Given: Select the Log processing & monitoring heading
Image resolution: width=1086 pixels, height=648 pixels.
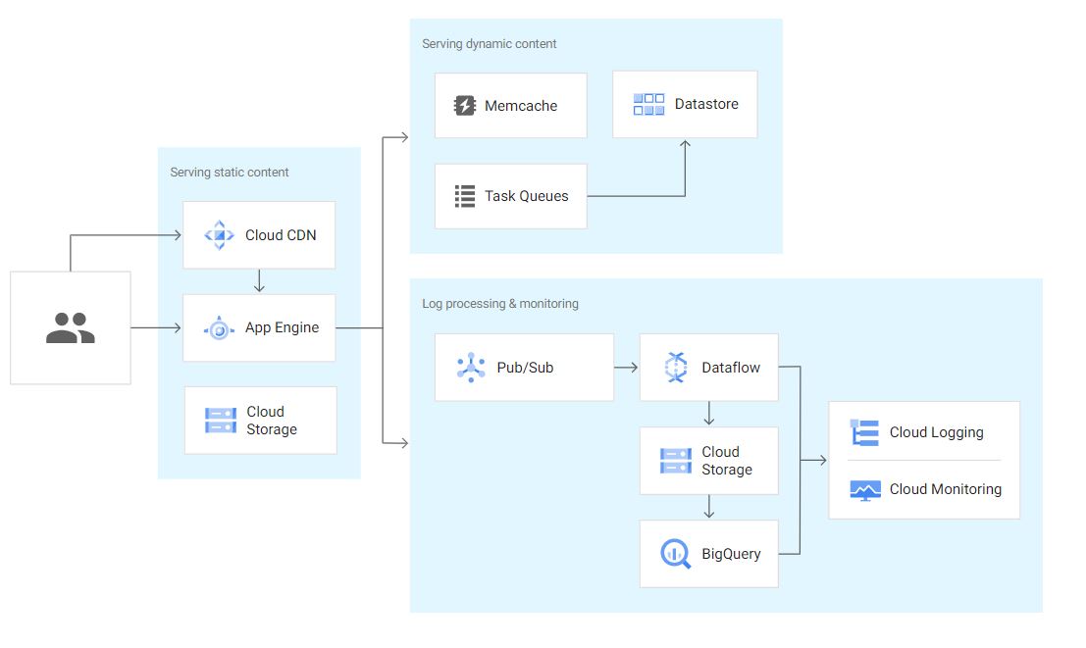Looking at the screenshot, I should [500, 304].
